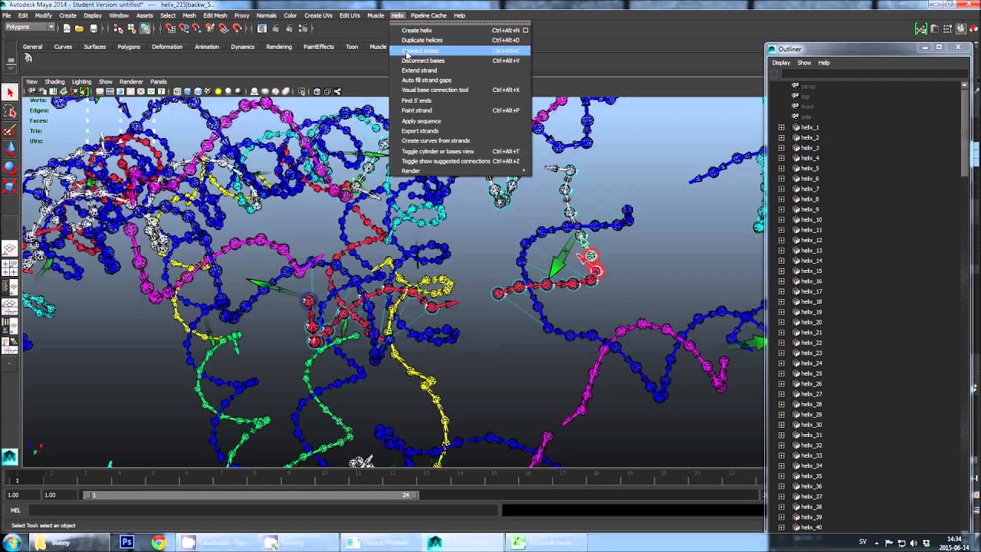Screen dimensions: 981x552
Task: Expand helix_25 node in Outliner
Action: click(781, 373)
